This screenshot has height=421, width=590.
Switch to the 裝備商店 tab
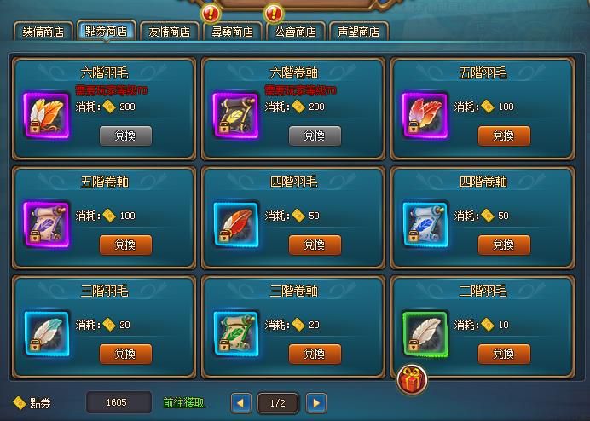point(43,32)
